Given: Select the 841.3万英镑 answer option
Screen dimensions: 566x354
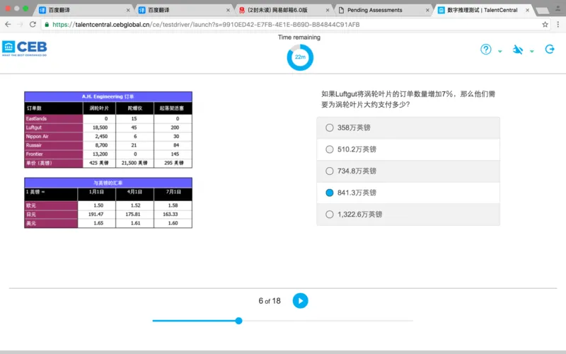Looking at the screenshot, I should click(x=408, y=193).
